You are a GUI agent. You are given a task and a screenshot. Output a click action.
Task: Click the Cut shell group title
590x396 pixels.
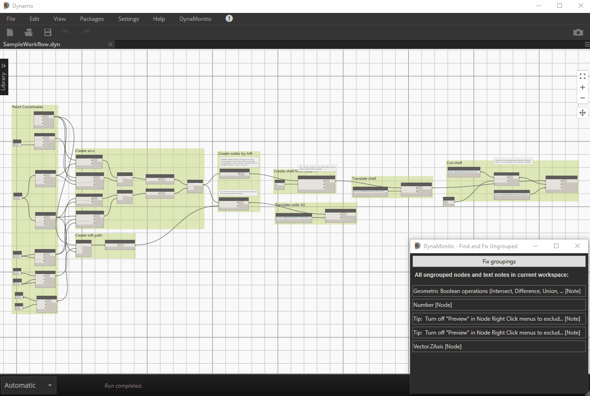(454, 163)
